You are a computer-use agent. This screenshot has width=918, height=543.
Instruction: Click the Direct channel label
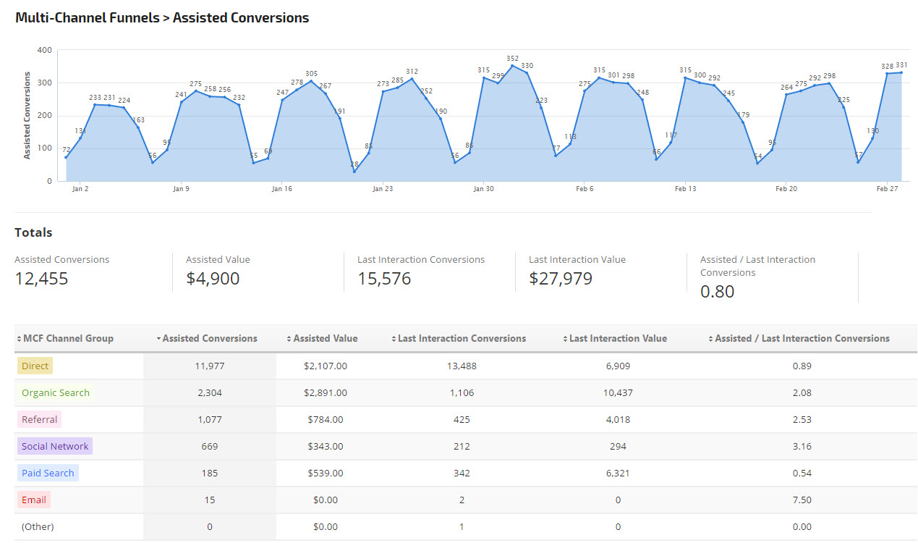[x=35, y=366]
